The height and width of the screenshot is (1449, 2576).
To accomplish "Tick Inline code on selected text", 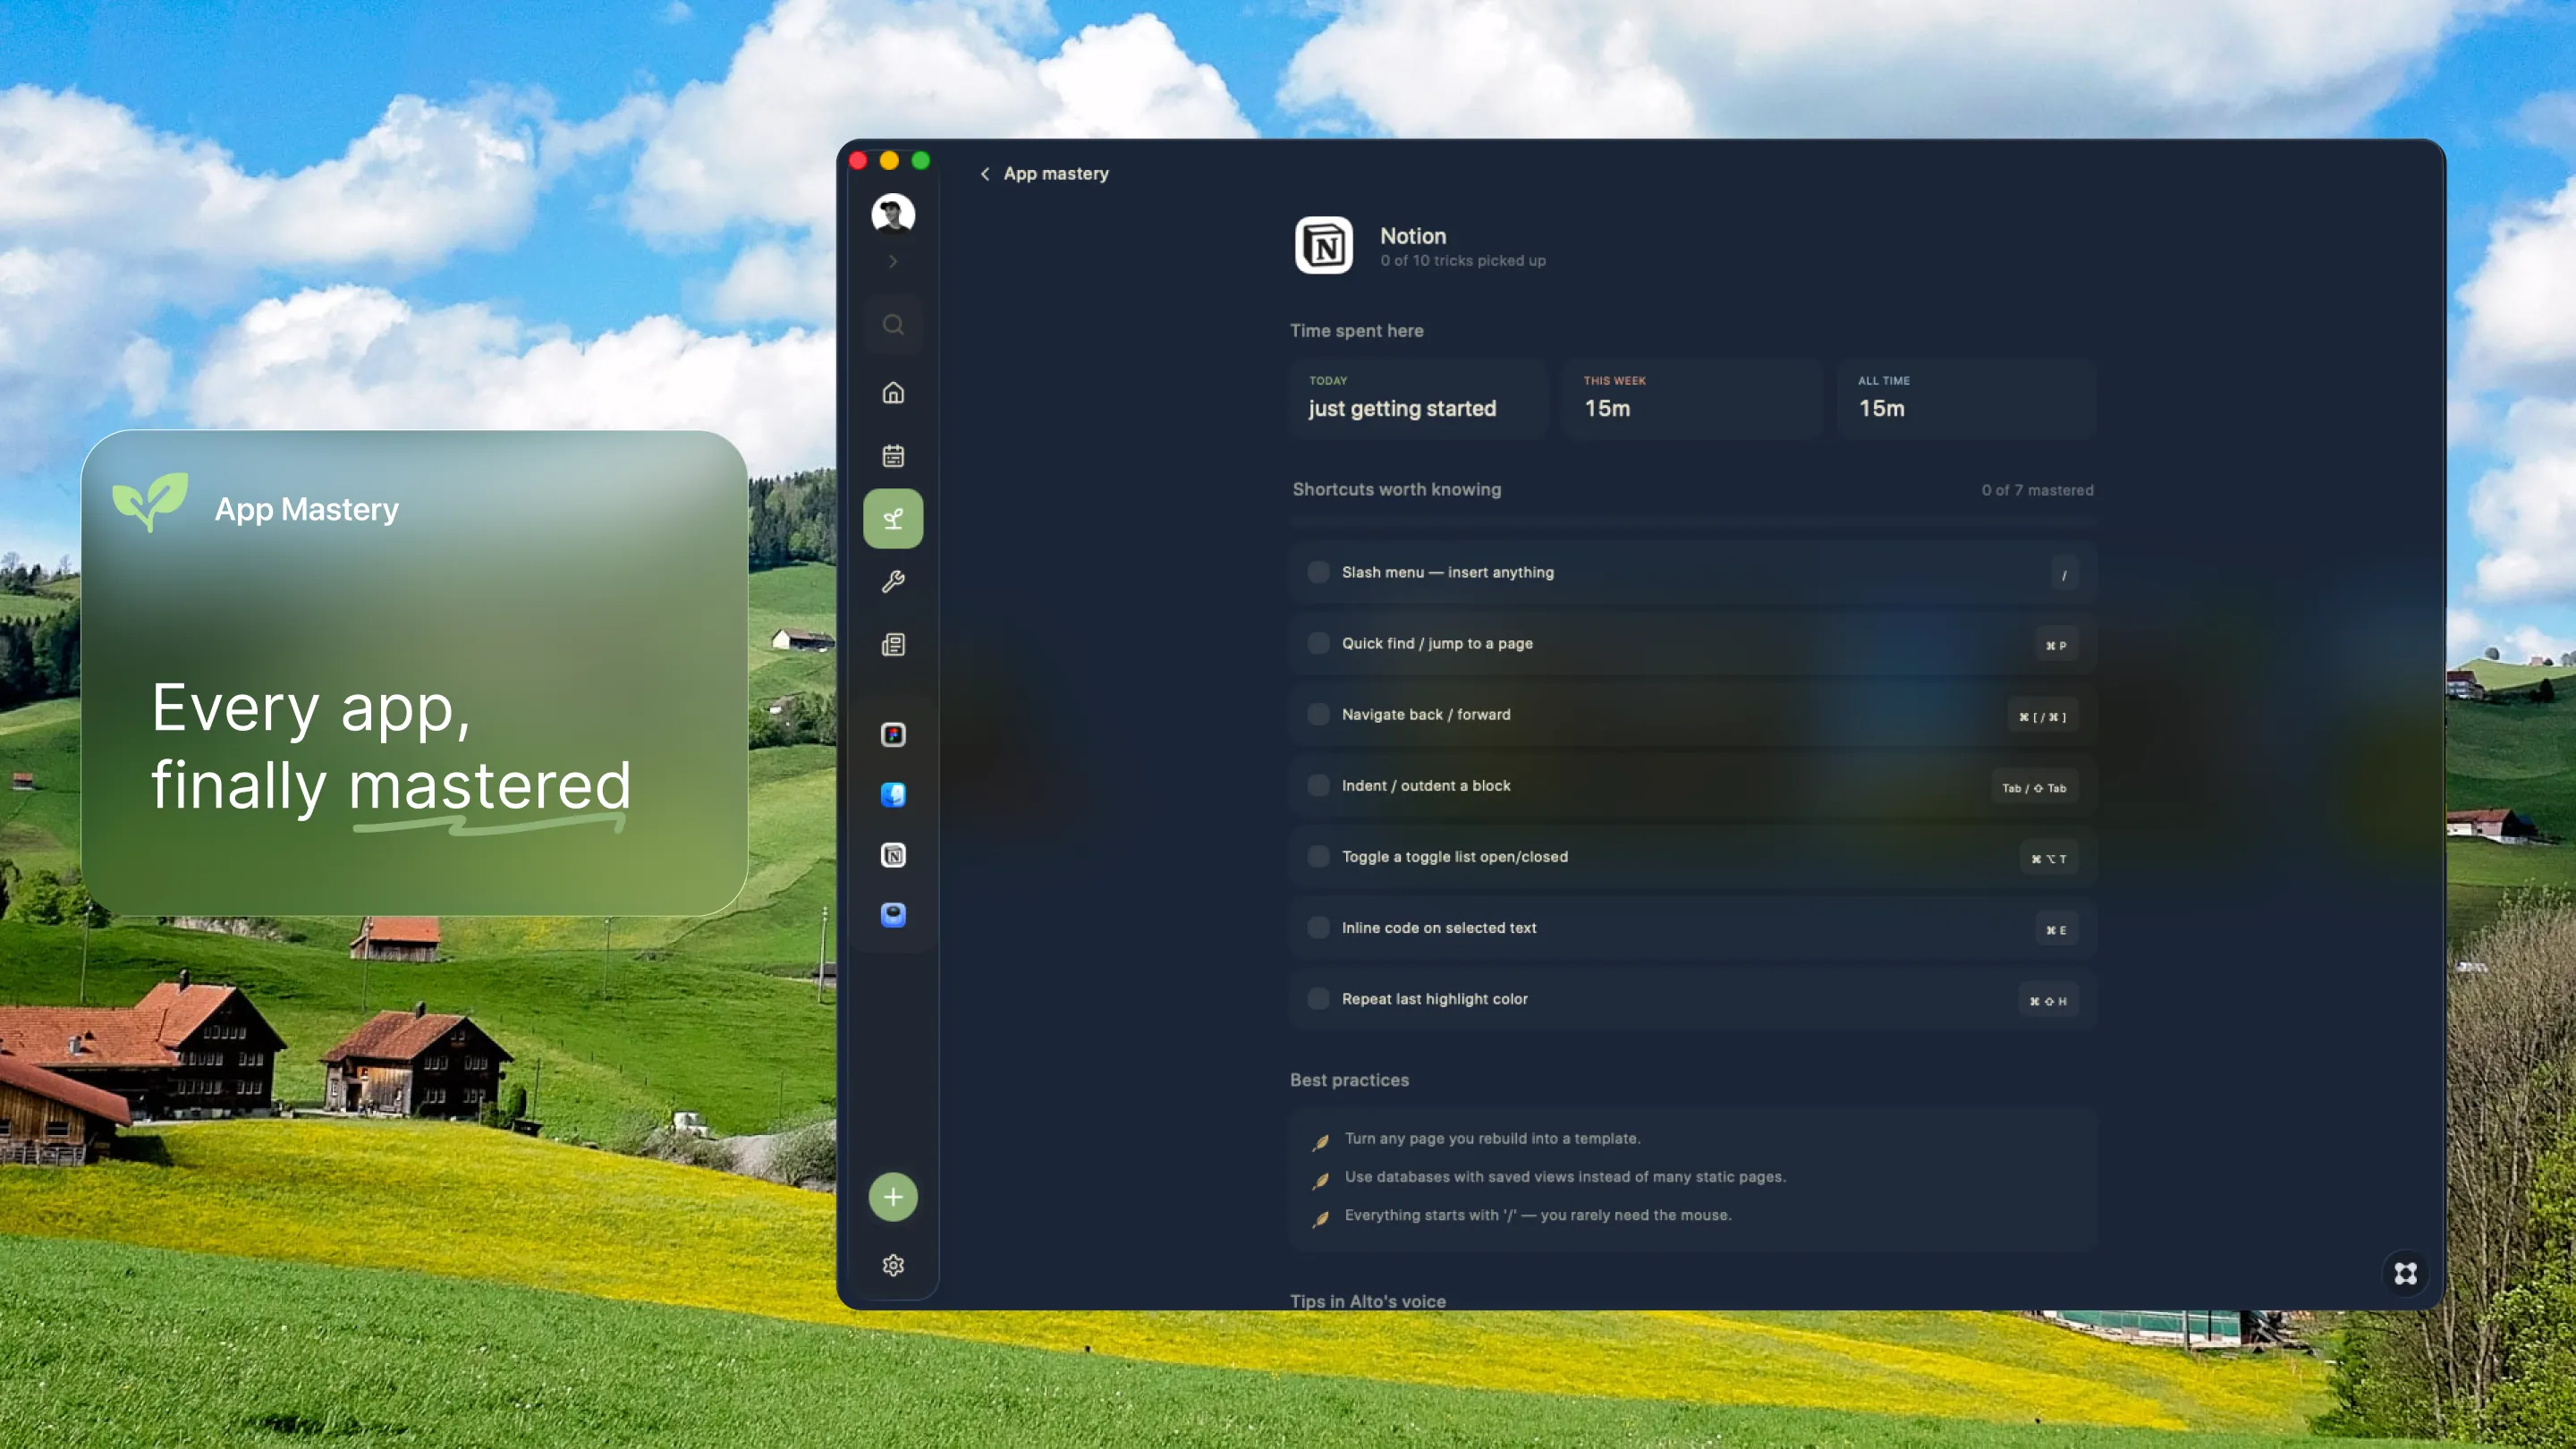I will [1318, 927].
